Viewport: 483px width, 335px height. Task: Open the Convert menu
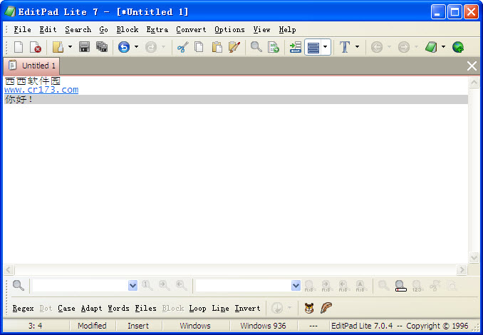[191, 30]
